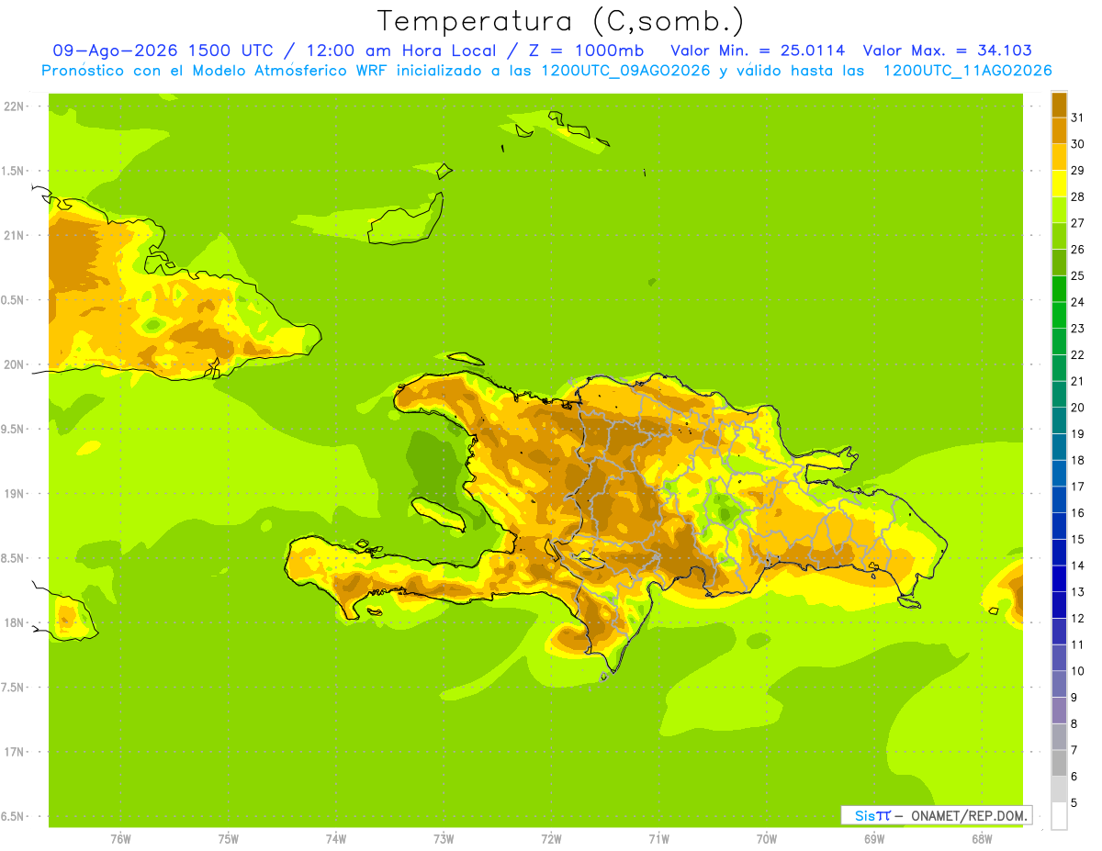Click the gray colorbar segment between 6 and 7

tap(1059, 763)
